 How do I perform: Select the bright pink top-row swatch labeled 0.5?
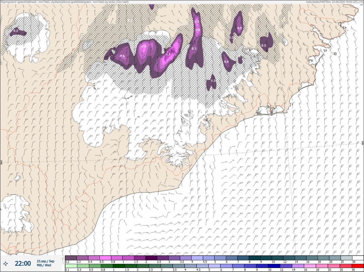[x=105, y=258]
